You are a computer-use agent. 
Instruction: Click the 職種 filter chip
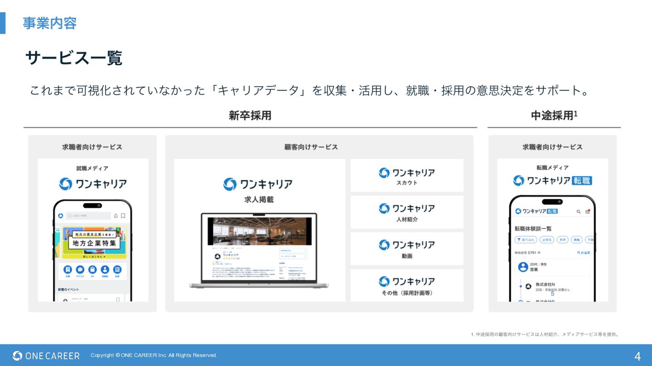click(576, 239)
